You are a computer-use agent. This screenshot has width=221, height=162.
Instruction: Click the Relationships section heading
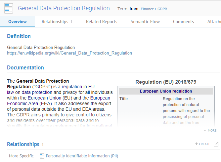pyautogui.click(x=23, y=144)
